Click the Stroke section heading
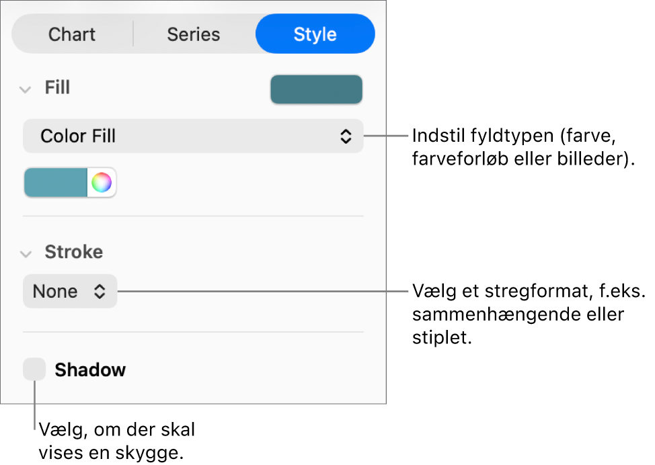655x465 pixels. [73, 252]
